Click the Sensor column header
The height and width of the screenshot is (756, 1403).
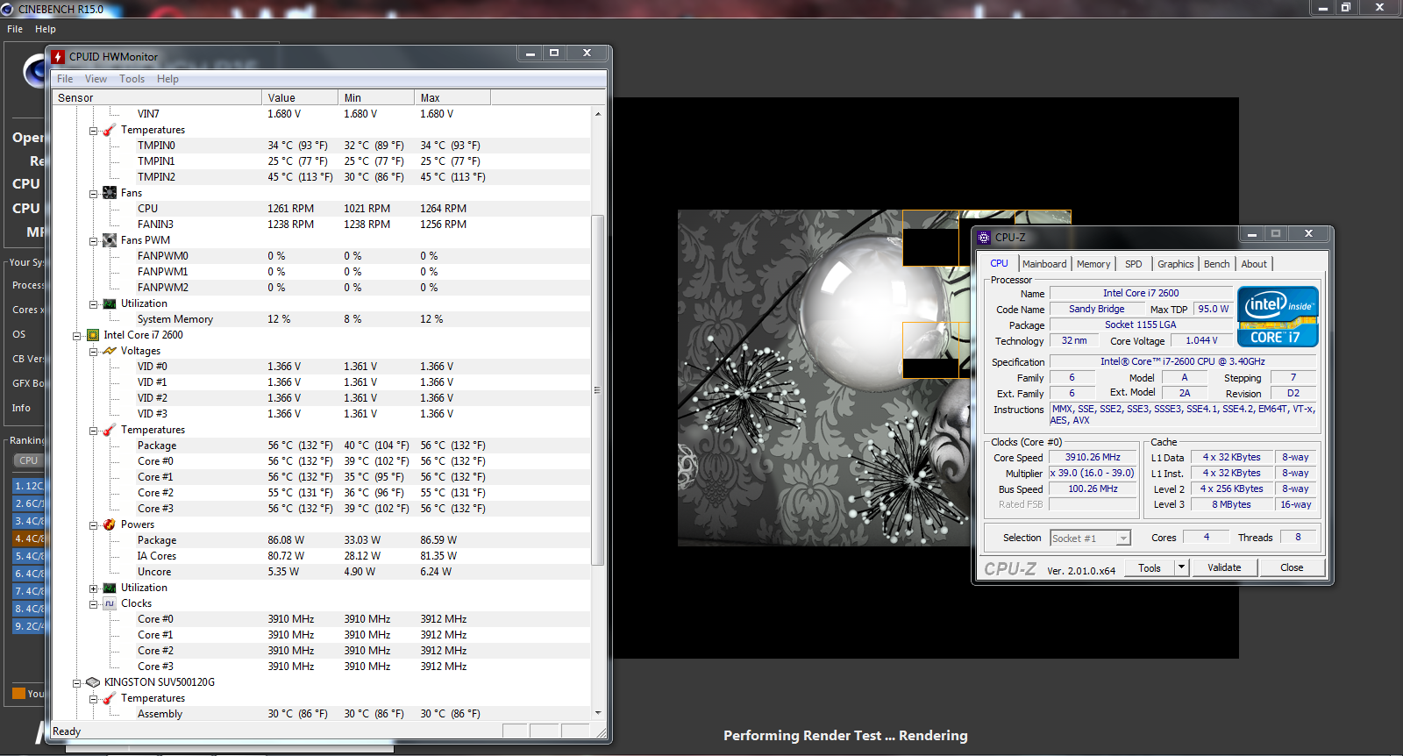[x=157, y=97]
